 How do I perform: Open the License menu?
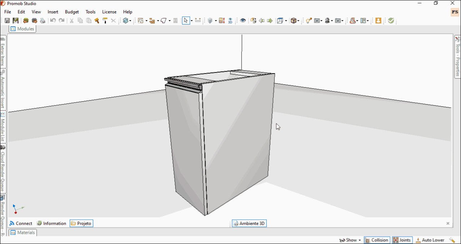click(109, 12)
